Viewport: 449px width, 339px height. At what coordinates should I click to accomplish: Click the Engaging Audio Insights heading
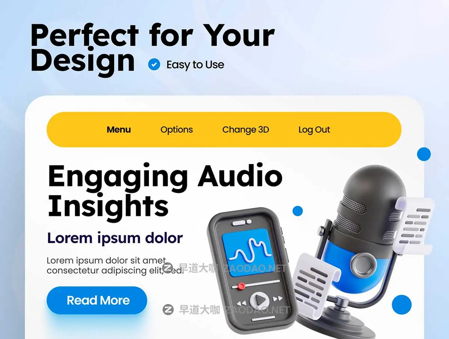click(x=165, y=191)
